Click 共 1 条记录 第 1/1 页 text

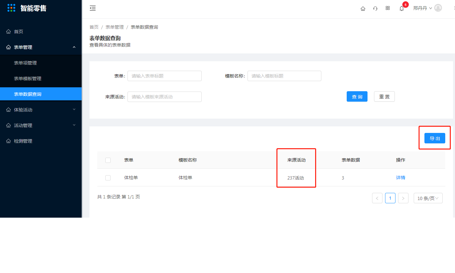click(119, 197)
